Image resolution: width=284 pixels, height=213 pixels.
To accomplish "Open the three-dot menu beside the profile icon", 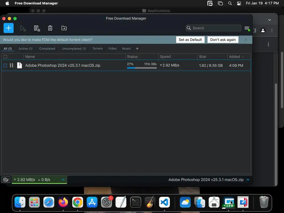I will point(272,31).
